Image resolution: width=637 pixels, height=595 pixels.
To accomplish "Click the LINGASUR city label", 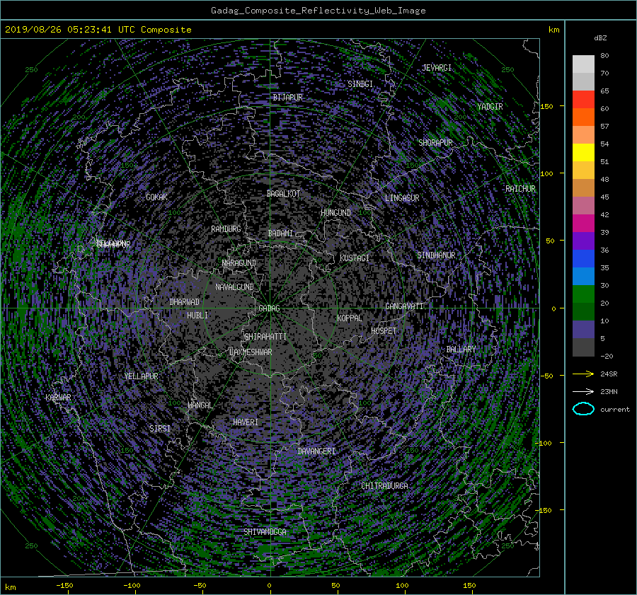I will 402,198.
